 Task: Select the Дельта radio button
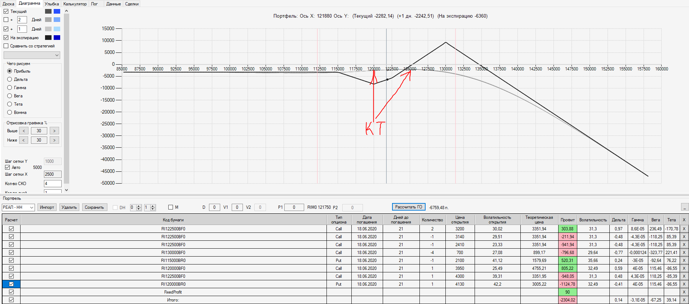point(10,79)
